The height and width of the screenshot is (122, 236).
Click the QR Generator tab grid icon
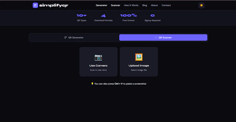coord(65,38)
